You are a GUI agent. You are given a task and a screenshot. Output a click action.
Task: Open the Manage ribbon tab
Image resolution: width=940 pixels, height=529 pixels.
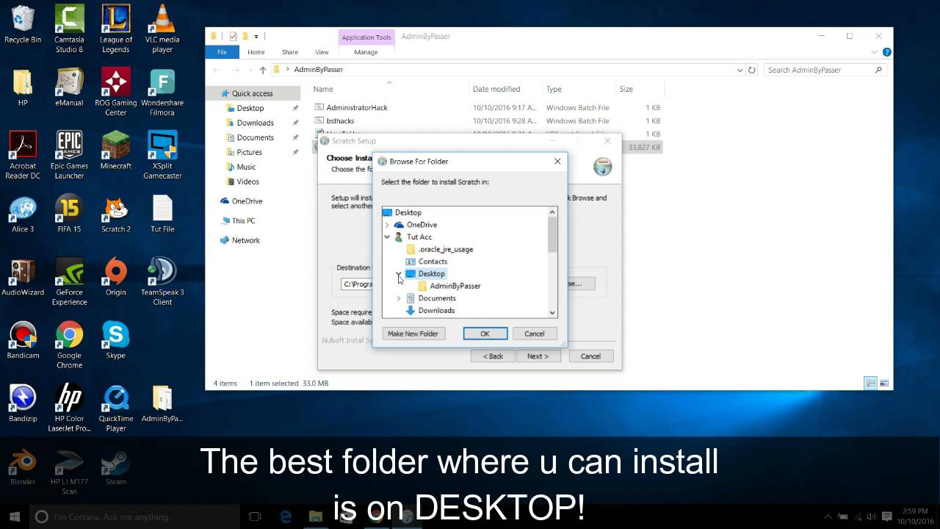tap(366, 52)
